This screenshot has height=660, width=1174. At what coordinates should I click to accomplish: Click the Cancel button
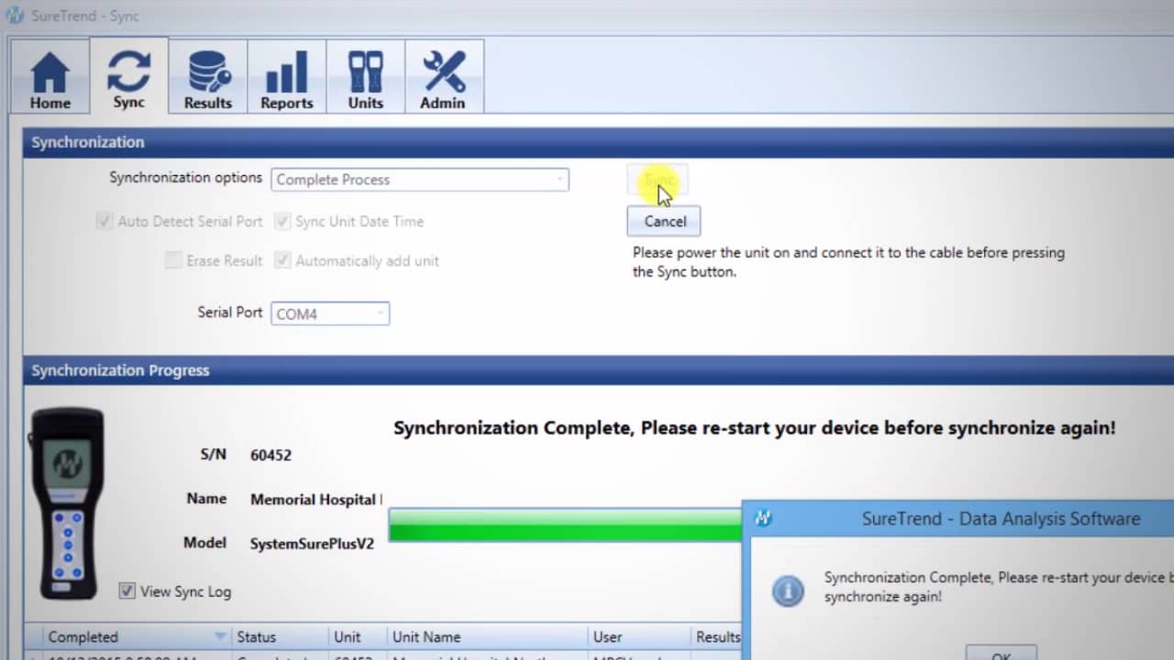(x=664, y=221)
